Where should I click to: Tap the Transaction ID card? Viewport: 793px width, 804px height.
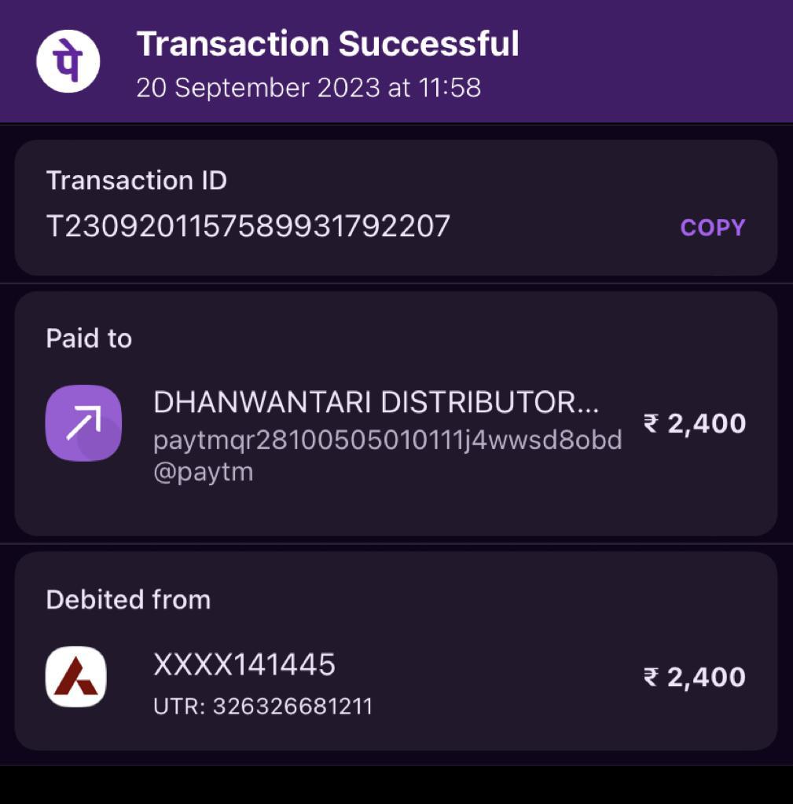[x=396, y=207]
